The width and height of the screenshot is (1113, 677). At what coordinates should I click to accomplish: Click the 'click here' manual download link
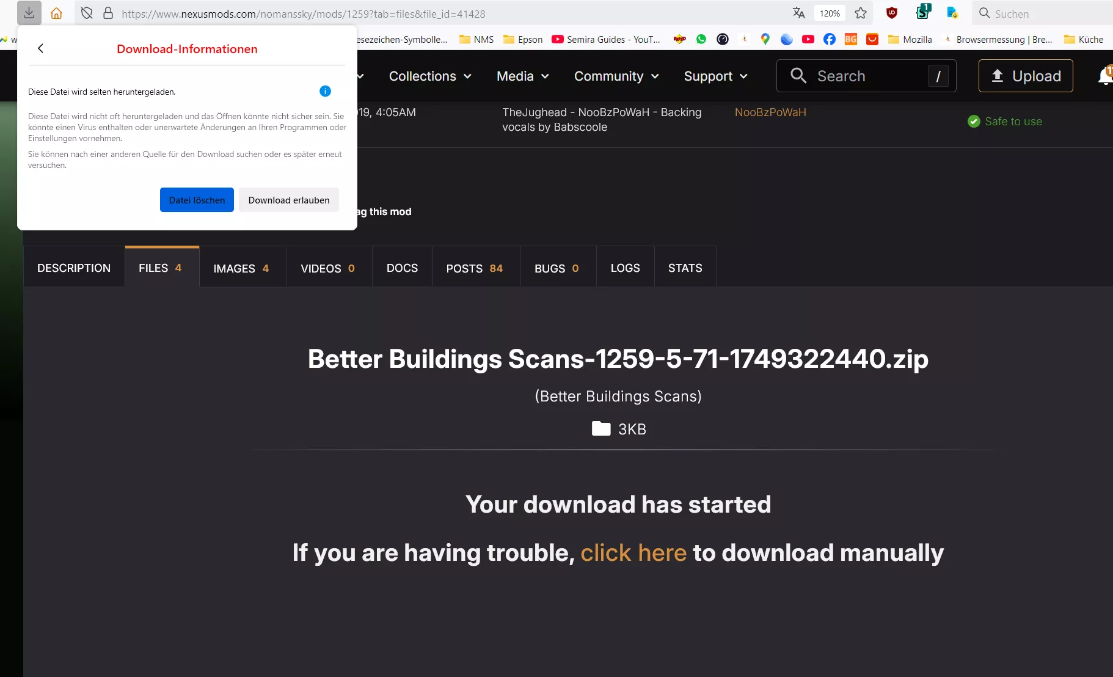(633, 552)
